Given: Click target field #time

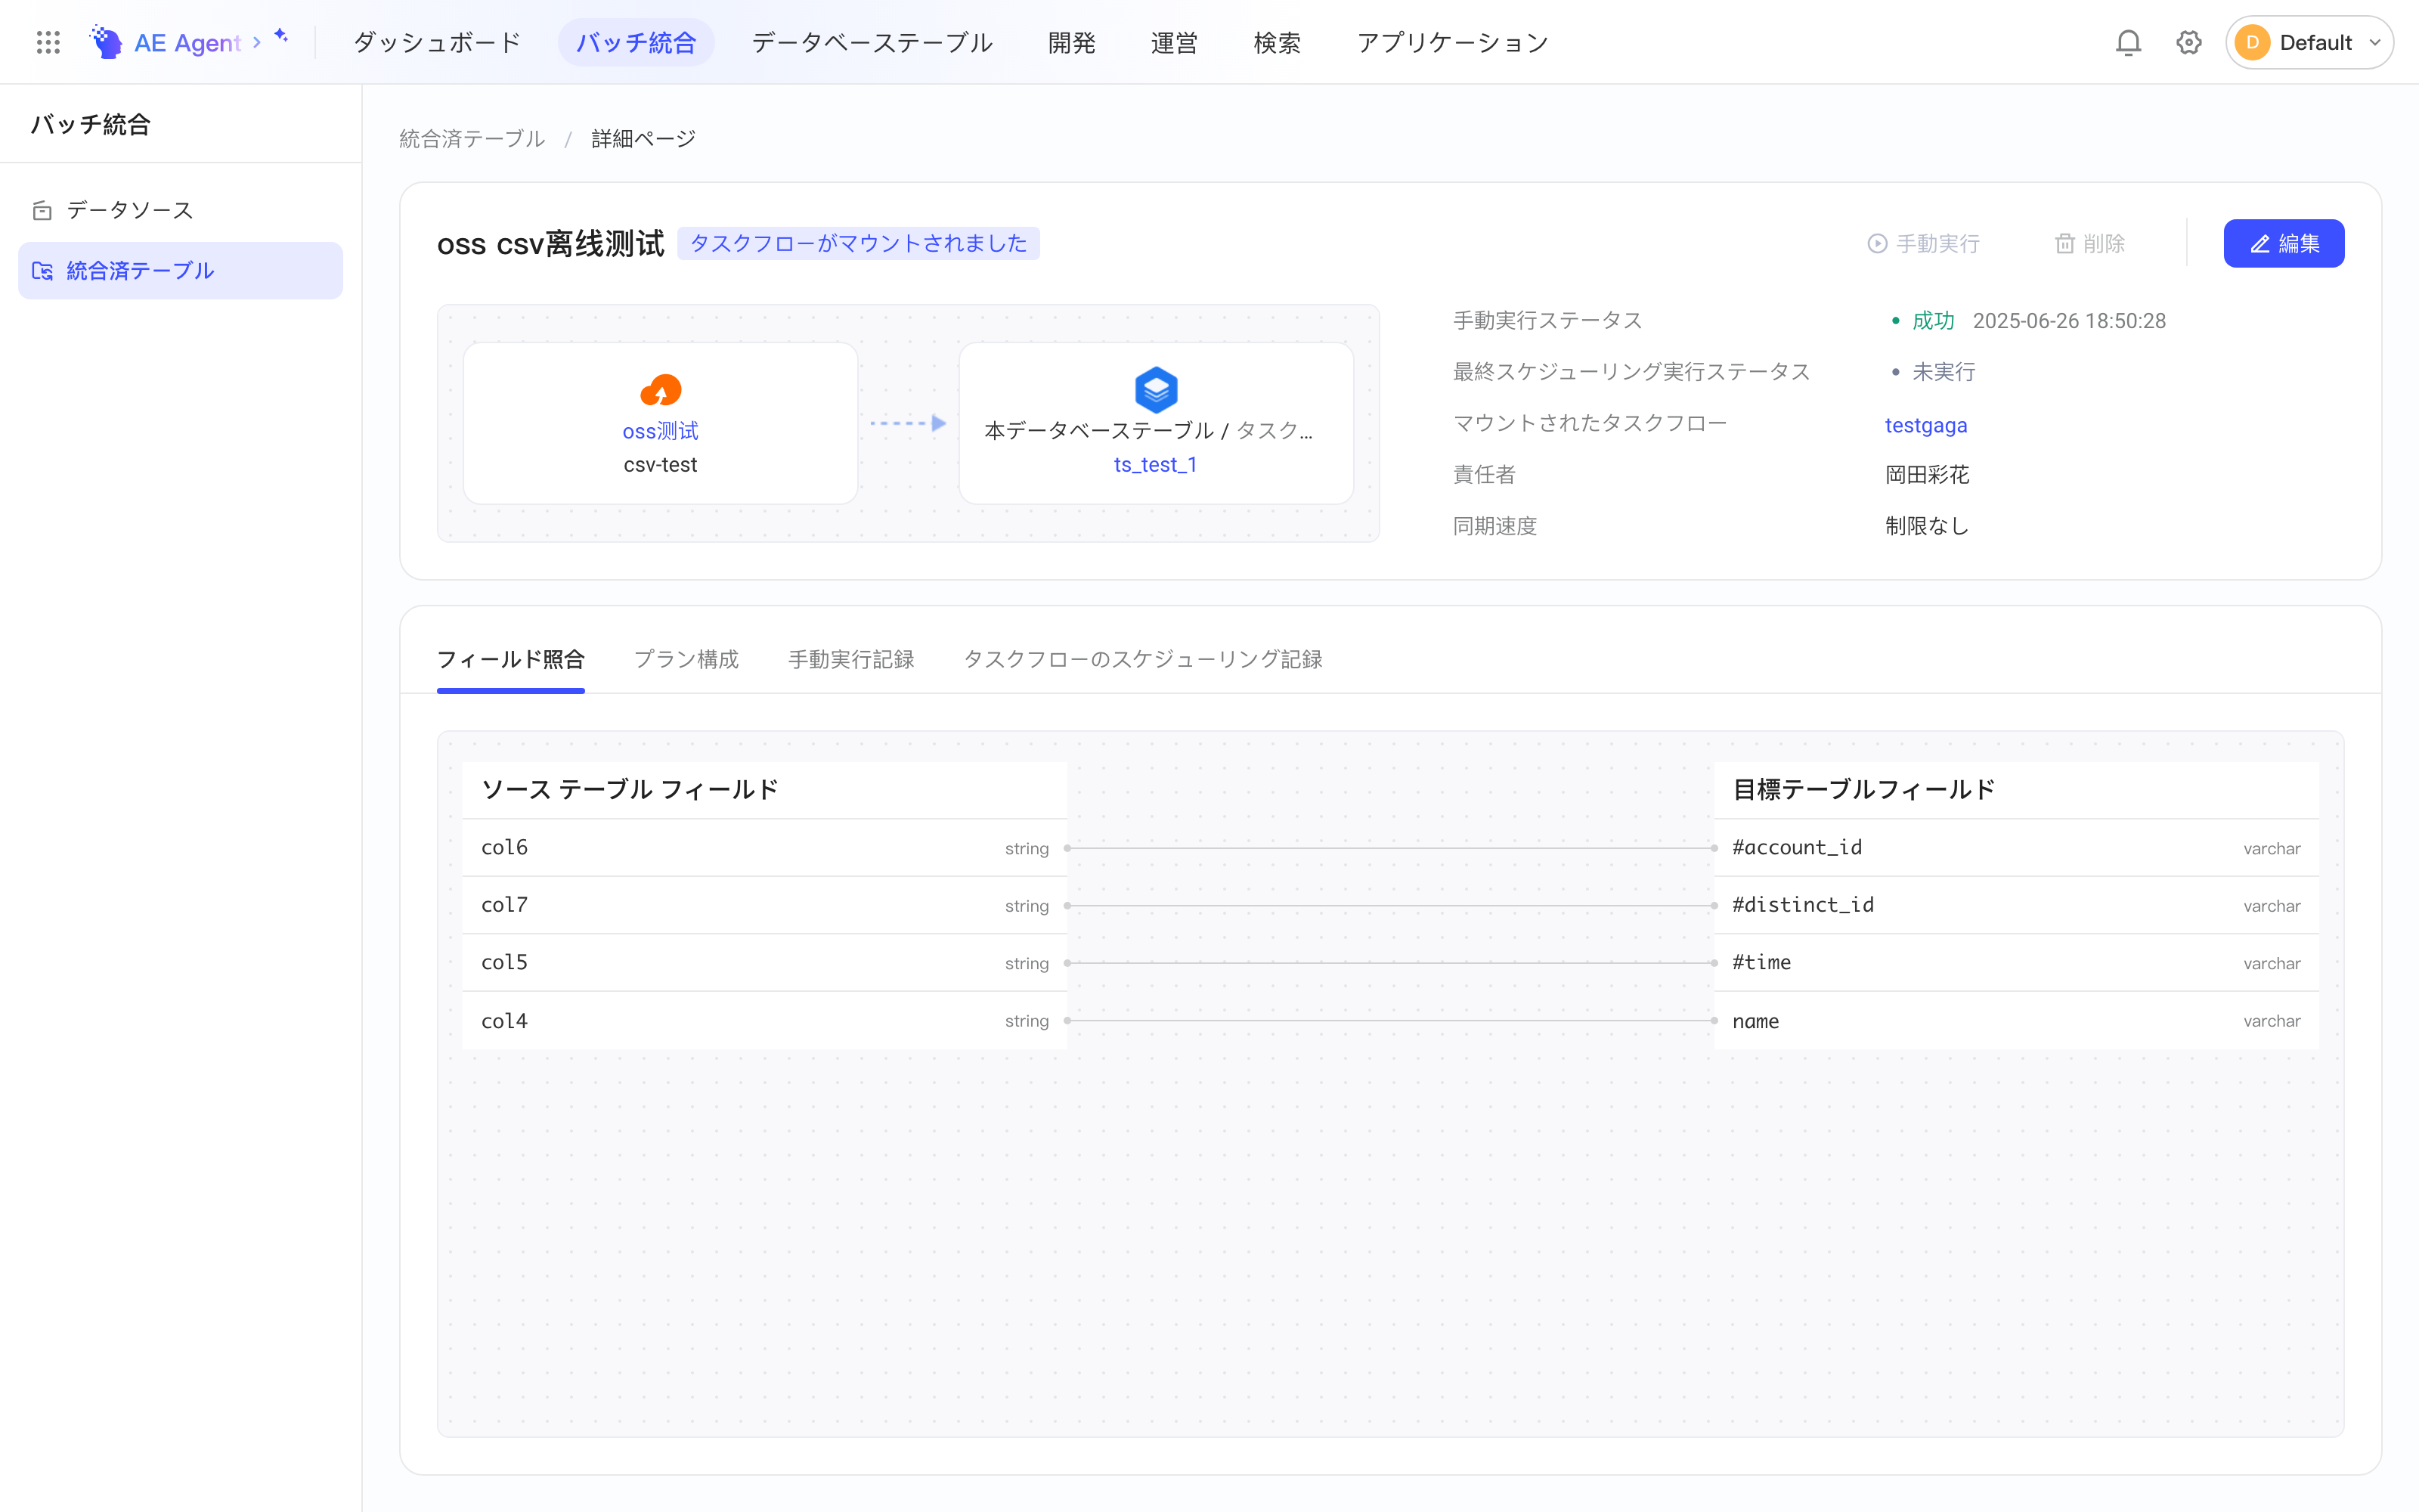Looking at the screenshot, I should click(2016, 963).
